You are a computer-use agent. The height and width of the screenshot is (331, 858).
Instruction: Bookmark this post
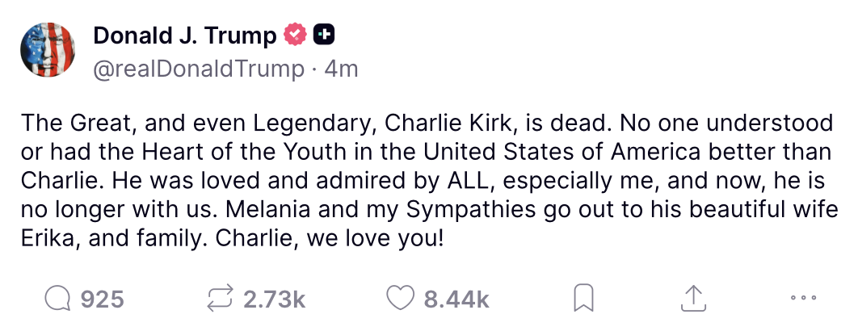tap(583, 300)
